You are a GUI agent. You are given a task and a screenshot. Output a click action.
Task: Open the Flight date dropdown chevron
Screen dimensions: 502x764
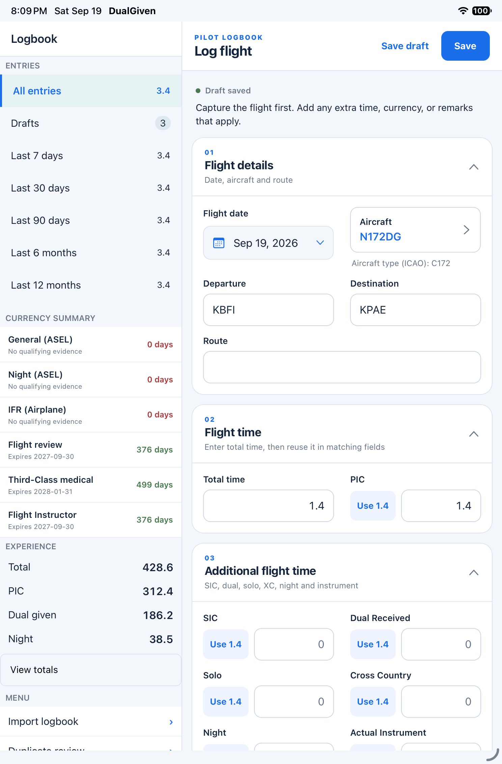pos(320,243)
